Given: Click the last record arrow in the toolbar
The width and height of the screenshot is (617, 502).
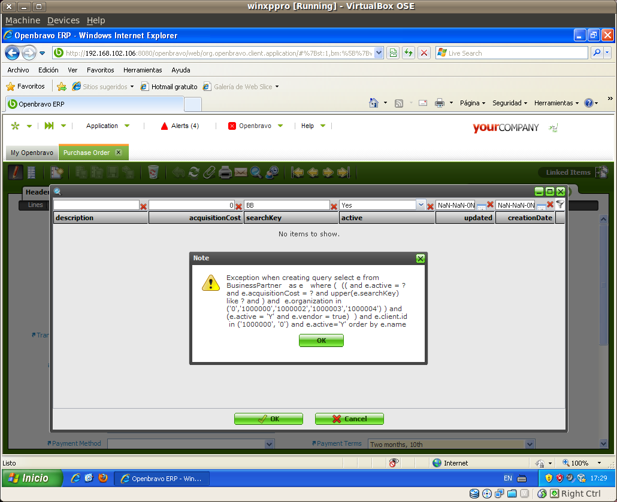Looking at the screenshot, I should (x=343, y=172).
